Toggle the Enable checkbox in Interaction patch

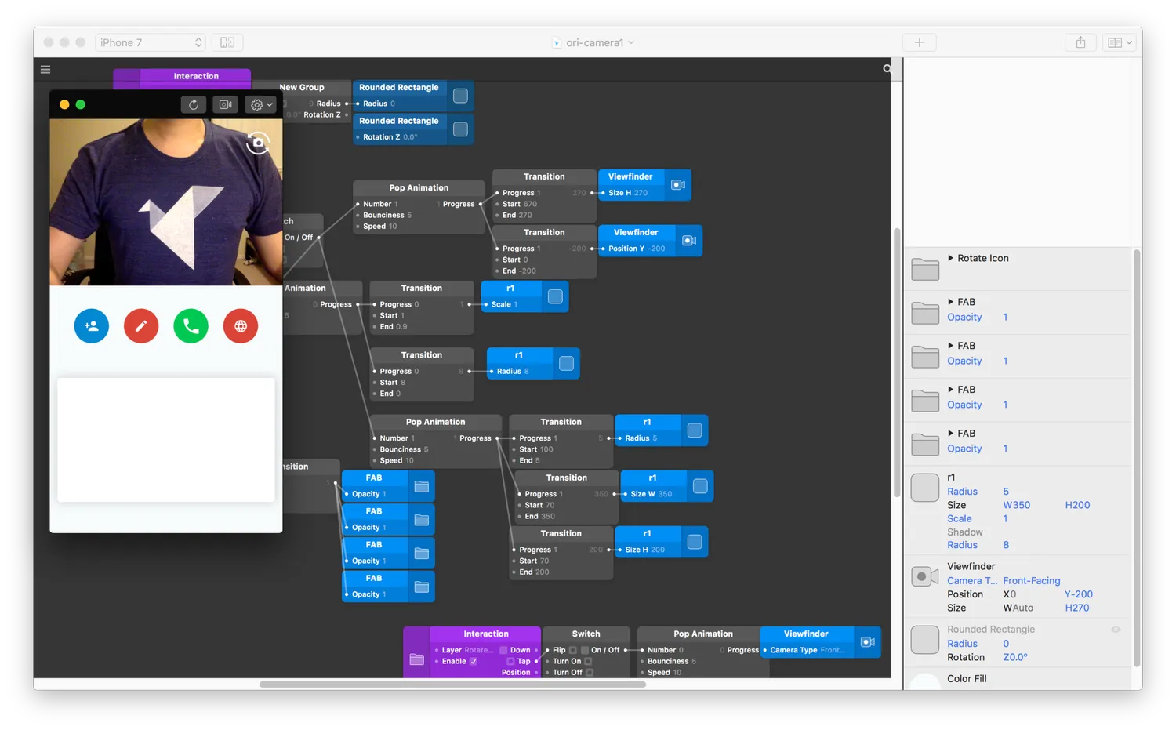click(474, 662)
